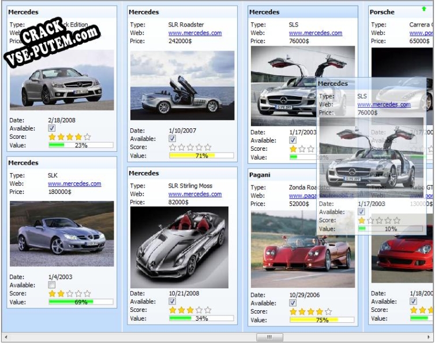435x343 pixels.
Task: Set SLR Roadster score to two stars
Action: click(181, 147)
